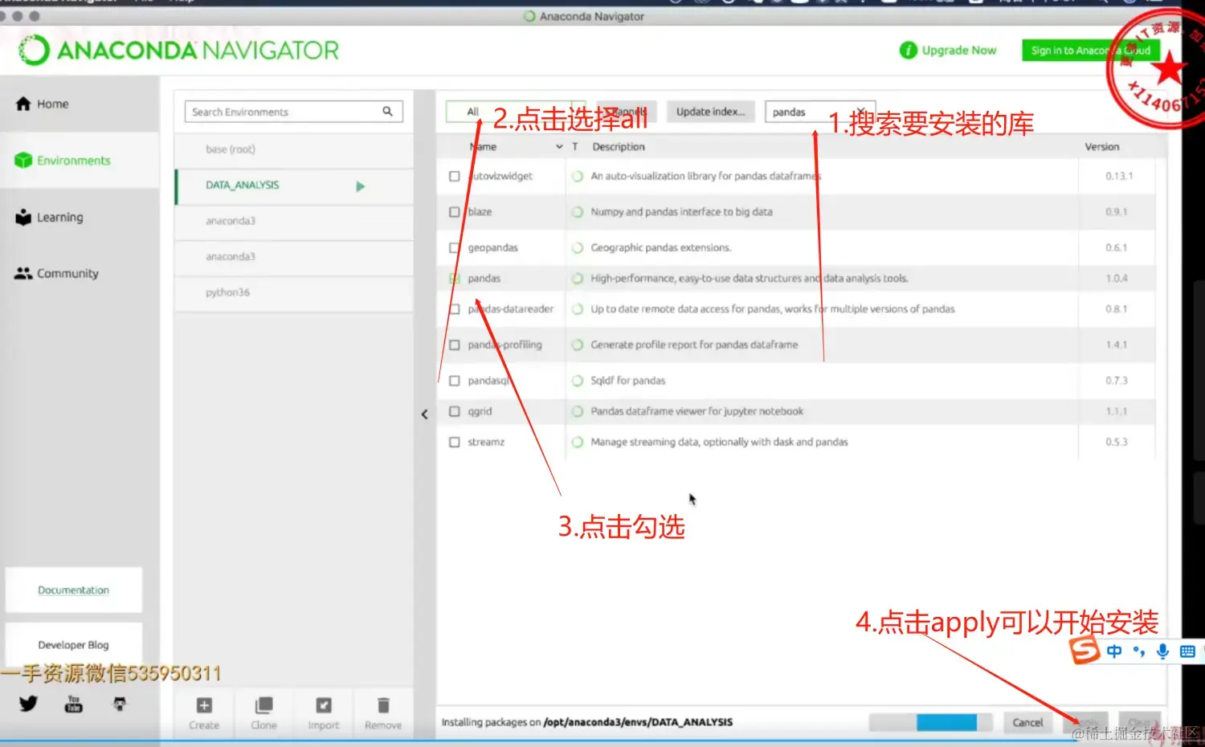The height and width of the screenshot is (747, 1205).
Task: Click the geopandas package name
Action: 493,247
